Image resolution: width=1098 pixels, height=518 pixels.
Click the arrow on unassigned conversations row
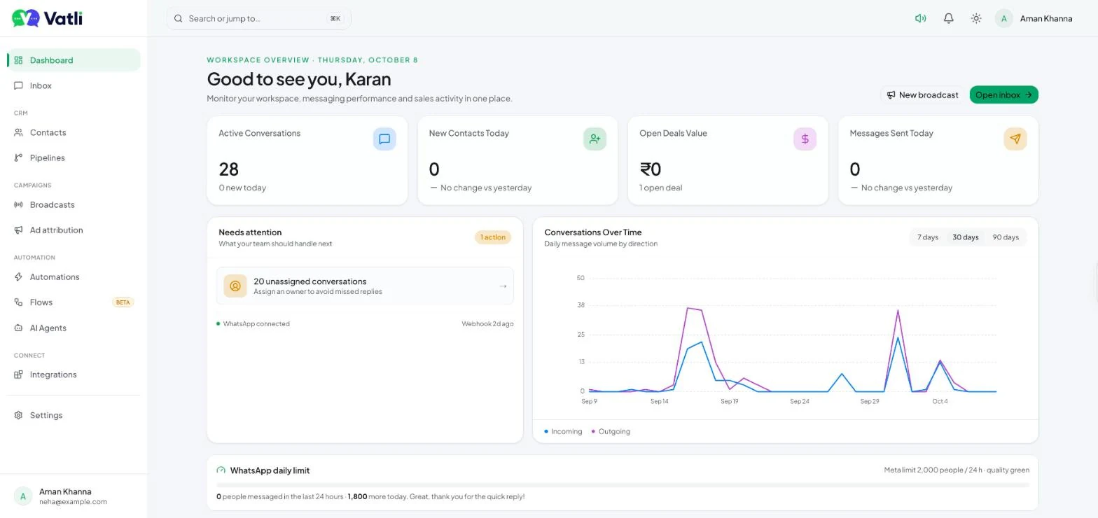503,286
